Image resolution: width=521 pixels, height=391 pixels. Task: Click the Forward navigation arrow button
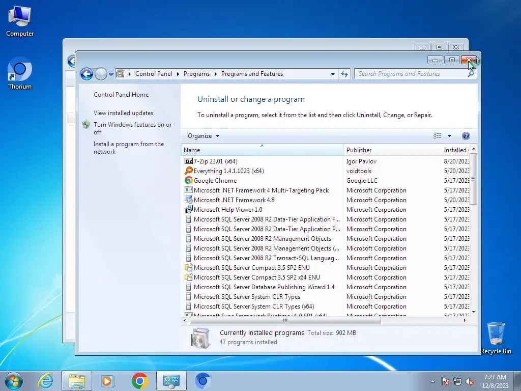(101, 74)
